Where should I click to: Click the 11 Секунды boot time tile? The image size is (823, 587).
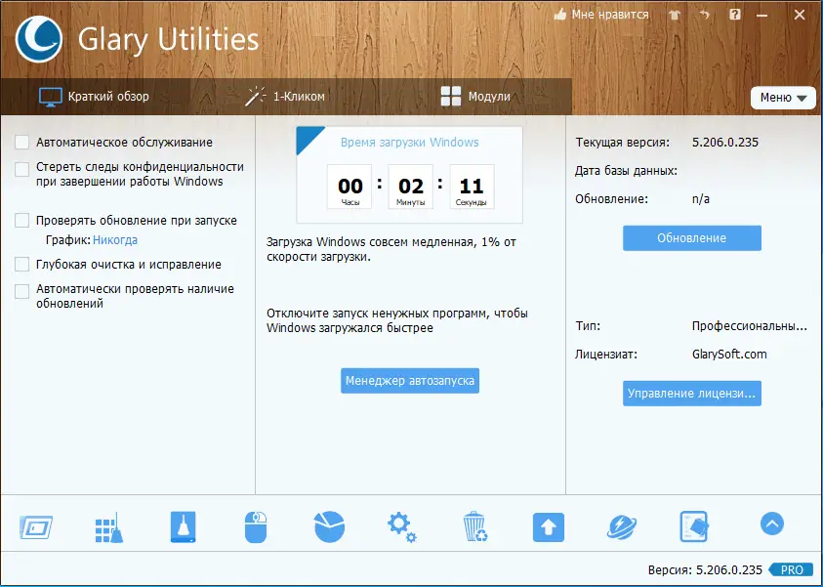(x=472, y=187)
